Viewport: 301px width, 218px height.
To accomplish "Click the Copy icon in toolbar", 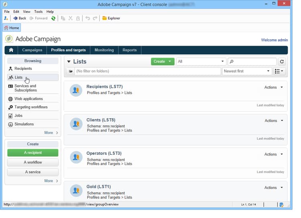I will pos(63,18).
